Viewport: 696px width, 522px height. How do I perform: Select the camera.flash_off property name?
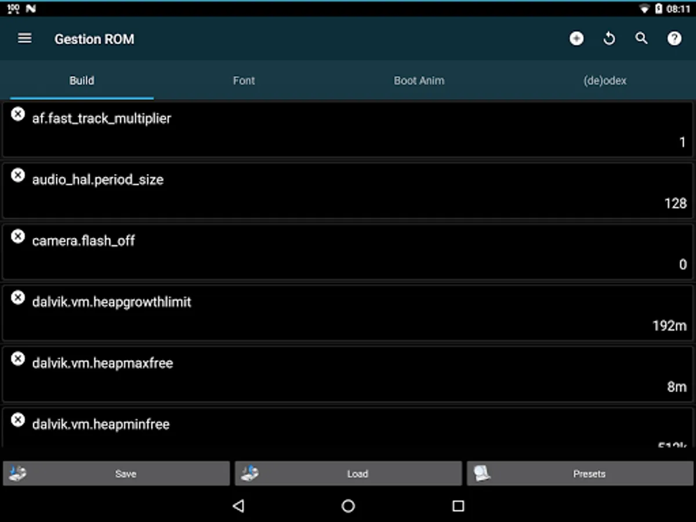click(x=84, y=241)
